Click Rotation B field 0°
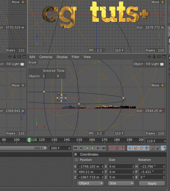This screenshot has height=191, width=170. click(152, 177)
